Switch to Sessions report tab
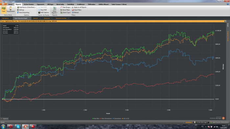Viewport: 230px width, 129px height. (47, 18)
